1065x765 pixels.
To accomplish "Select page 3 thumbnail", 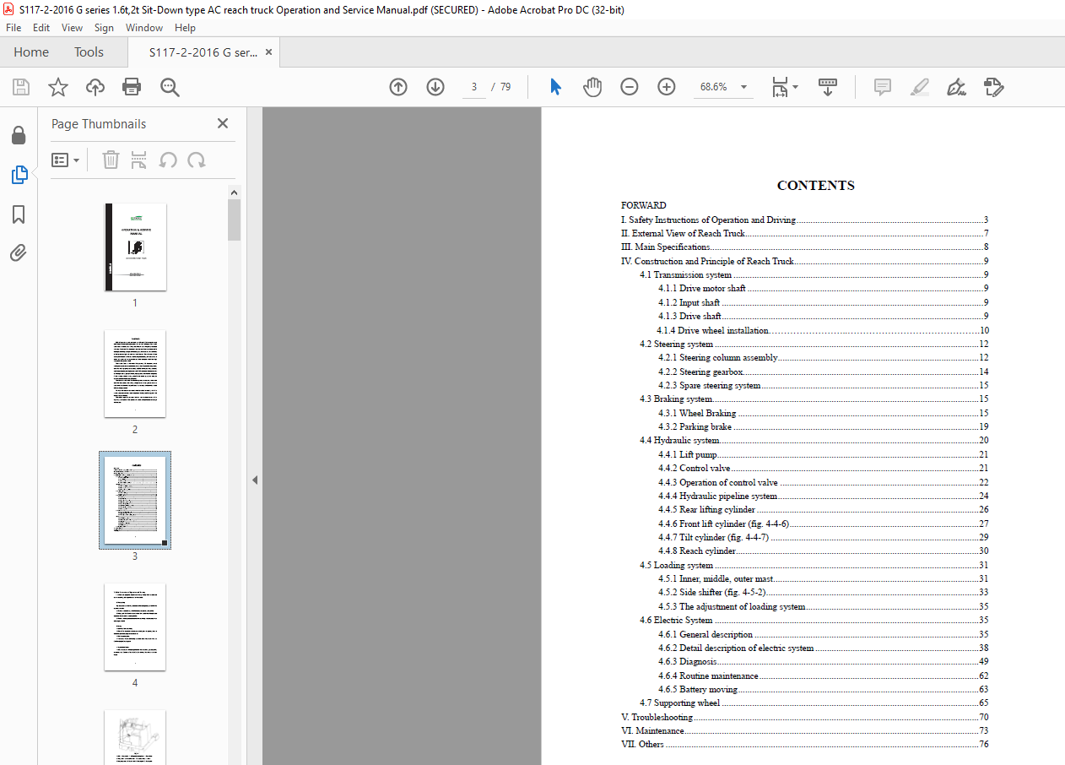I will [x=135, y=500].
